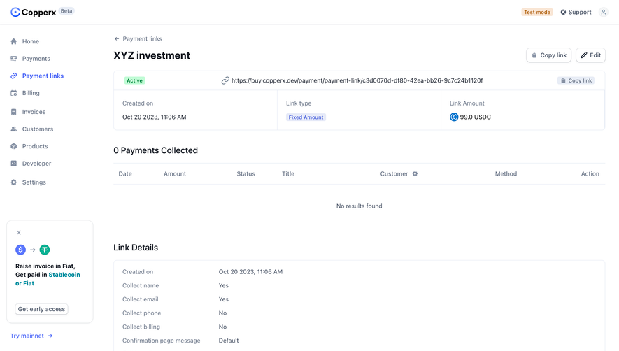The image size is (619, 351).
Task: Click the Billing icon
Action: pyautogui.click(x=14, y=93)
